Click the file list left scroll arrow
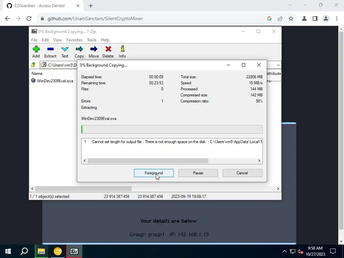Image resolution: width=344 pixels, height=258 pixels. [32, 189]
